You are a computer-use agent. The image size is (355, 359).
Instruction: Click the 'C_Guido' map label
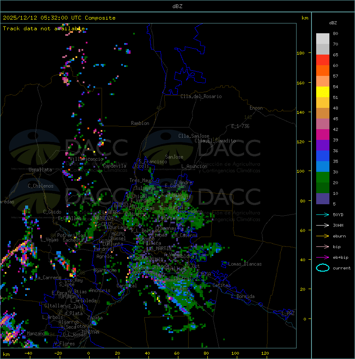click(52, 212)
